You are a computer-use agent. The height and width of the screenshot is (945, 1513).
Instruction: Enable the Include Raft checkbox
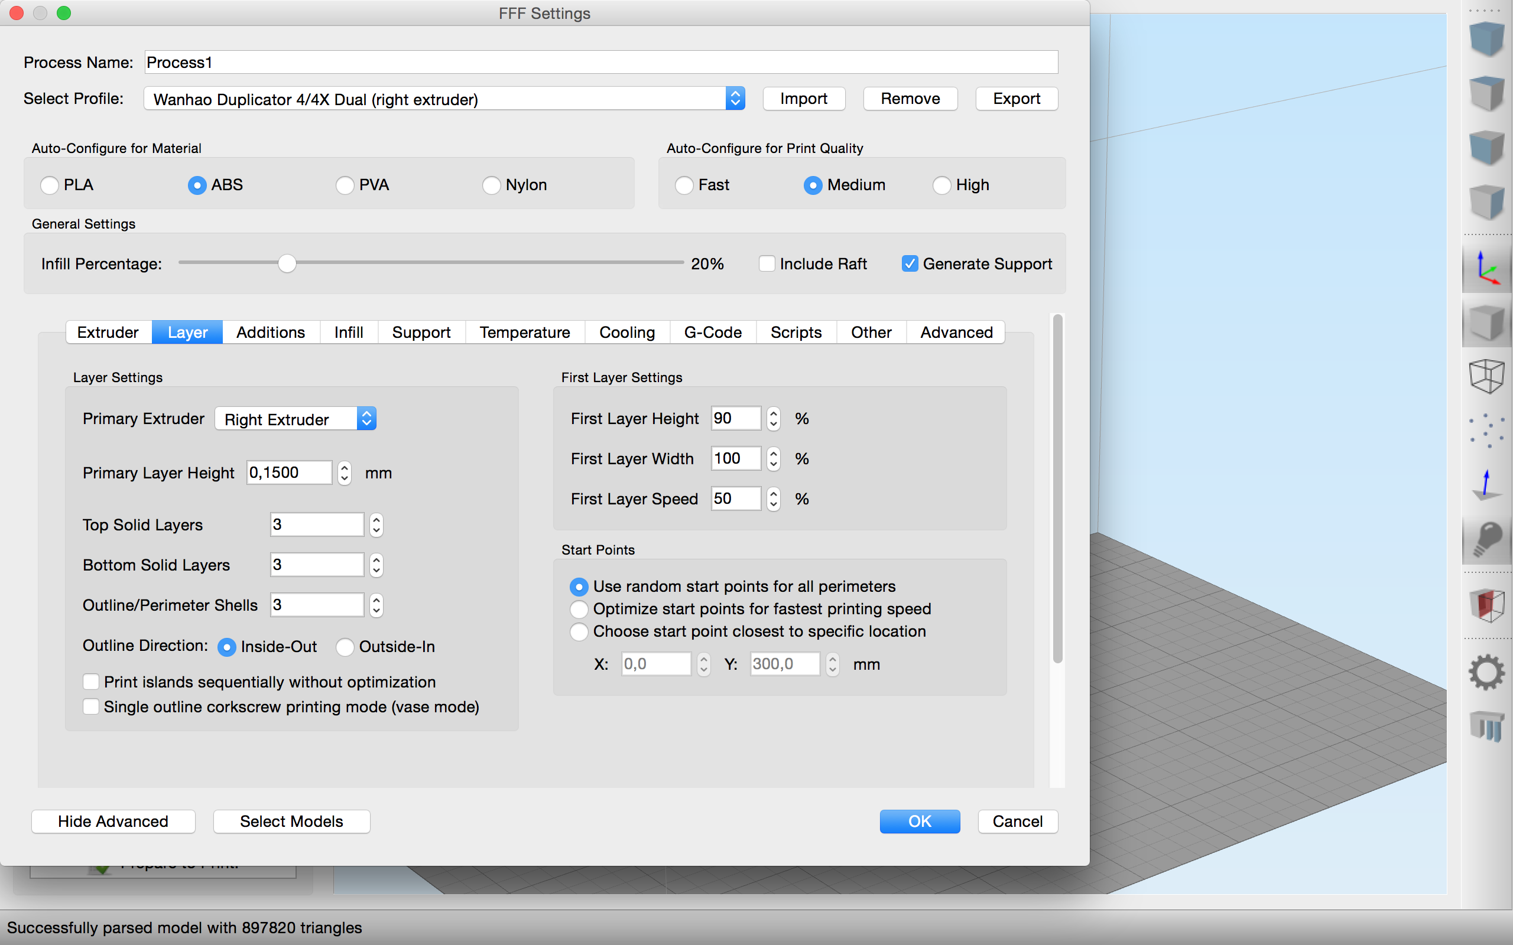(767, 264)
